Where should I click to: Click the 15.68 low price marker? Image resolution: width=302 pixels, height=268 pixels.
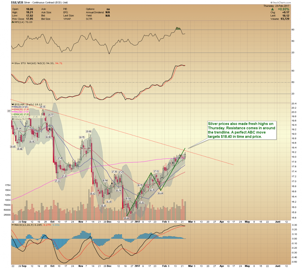pos(126,218)
